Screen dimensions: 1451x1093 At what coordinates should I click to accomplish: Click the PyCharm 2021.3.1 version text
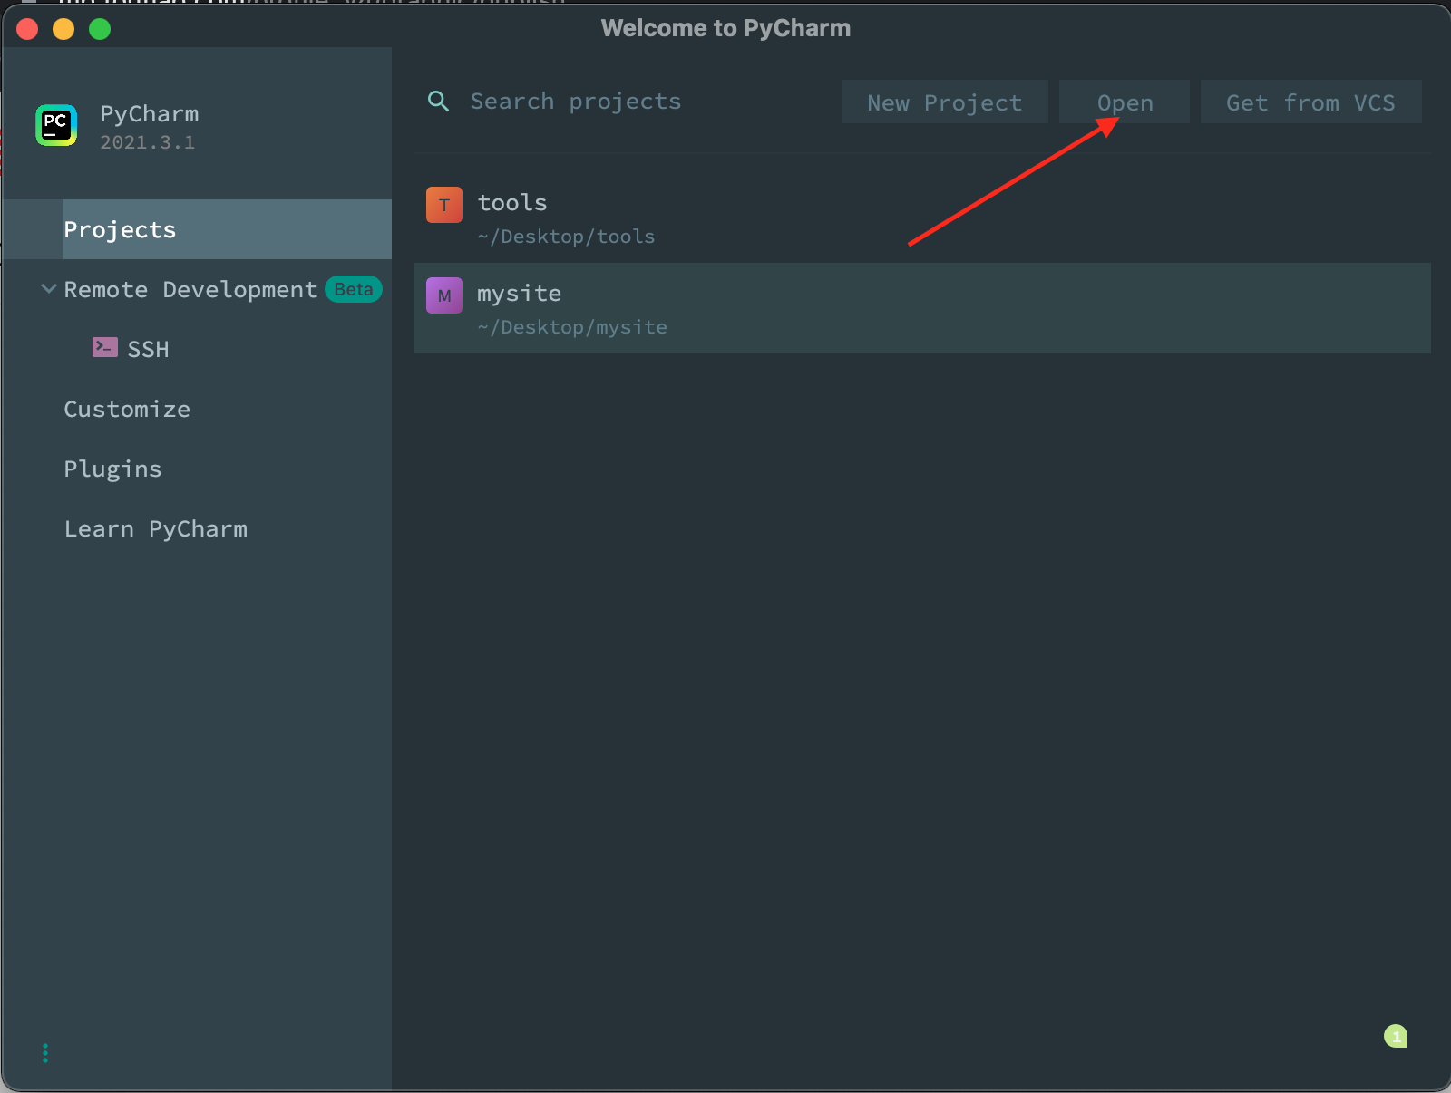147,142
